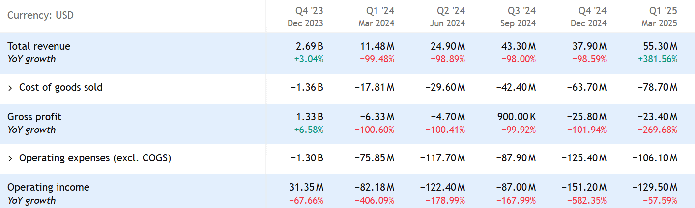
Task: Click Operating expenses (excl. COGS) label
Action: coord(95,158)
